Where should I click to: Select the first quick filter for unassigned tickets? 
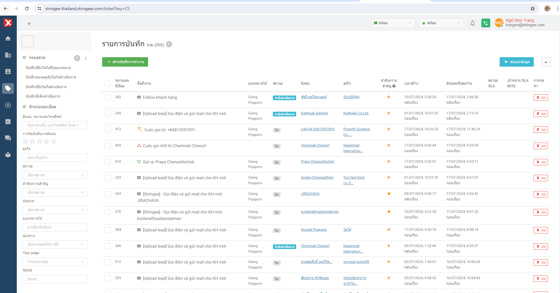(x=48, y=68)
